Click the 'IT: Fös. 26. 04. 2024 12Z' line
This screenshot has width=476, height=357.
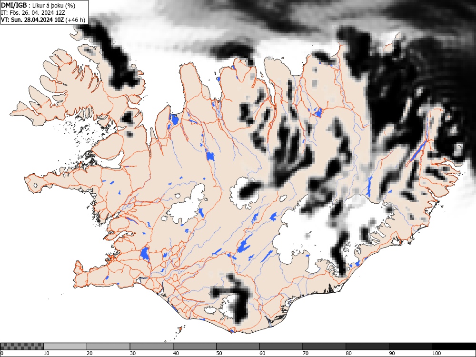[x=33, y=13]
